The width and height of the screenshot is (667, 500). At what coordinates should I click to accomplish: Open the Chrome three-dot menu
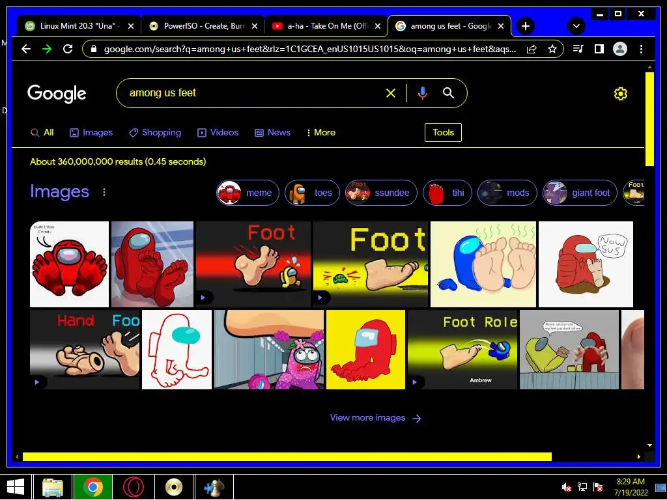coord(641,49)
